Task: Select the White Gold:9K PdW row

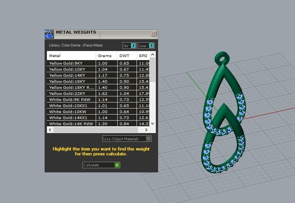Action: point(98,99)
